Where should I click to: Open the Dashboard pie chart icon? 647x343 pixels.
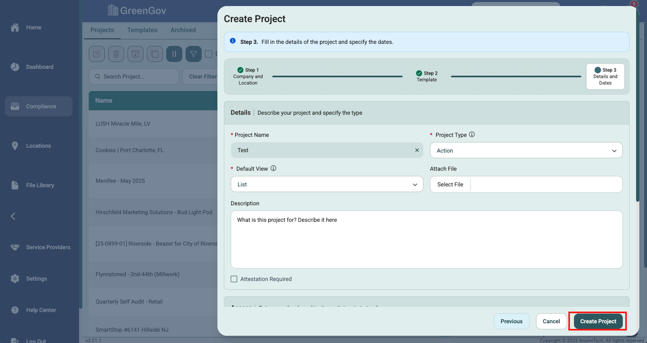pyautogui.click(x=15, y=67)
